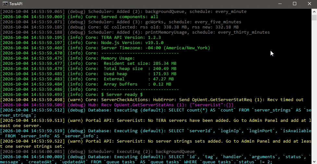Click the magenta Hub GetServerStatAns line

point(117,105)
